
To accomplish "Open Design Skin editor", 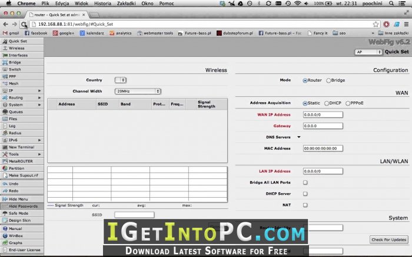I will click(22, 220).
